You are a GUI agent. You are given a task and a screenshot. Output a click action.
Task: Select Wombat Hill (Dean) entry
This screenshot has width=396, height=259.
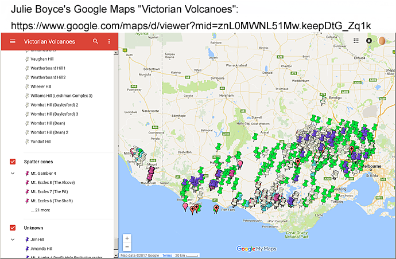pyautogui.click(x=48, y=123)
